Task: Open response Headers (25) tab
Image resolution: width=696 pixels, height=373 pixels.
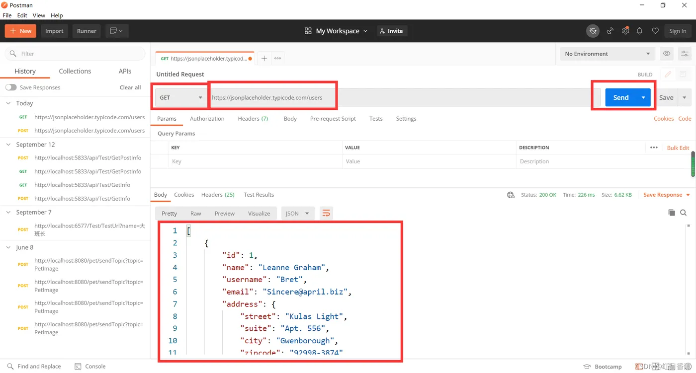Action: (x=218, y=195)
